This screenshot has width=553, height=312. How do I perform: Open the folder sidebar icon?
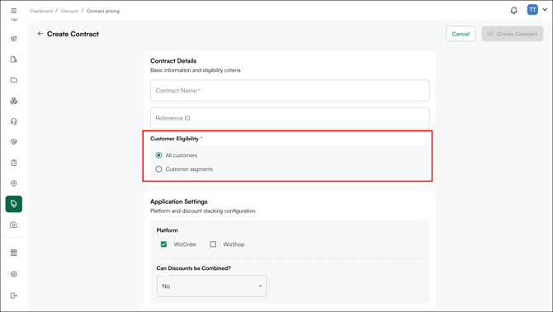coord(14,80)
